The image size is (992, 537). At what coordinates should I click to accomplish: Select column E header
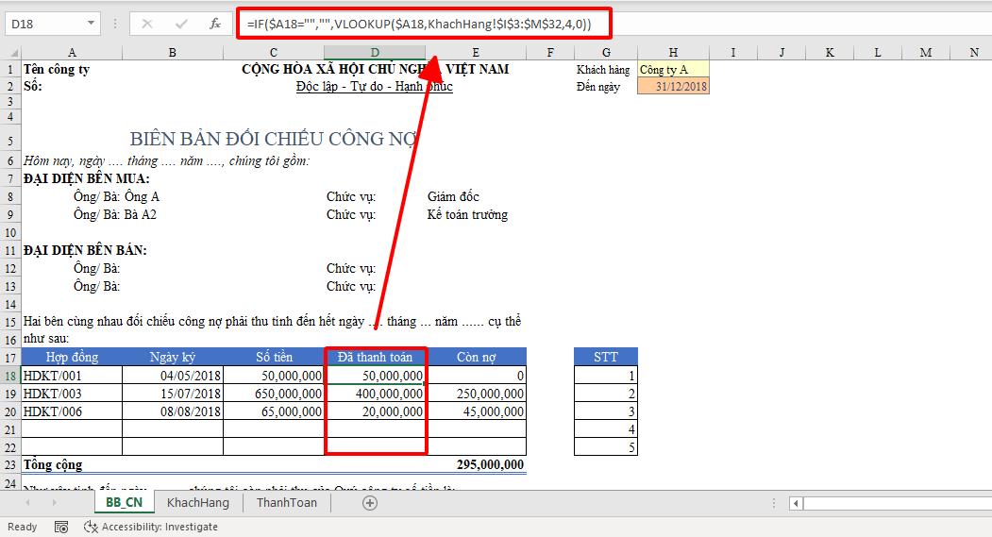(476, 53)
